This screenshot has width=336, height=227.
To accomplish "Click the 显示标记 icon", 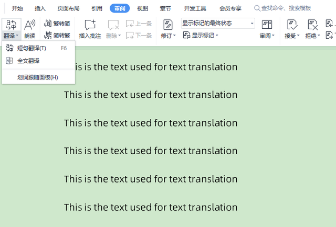I will pyautogui.click(x=187, y=35).
